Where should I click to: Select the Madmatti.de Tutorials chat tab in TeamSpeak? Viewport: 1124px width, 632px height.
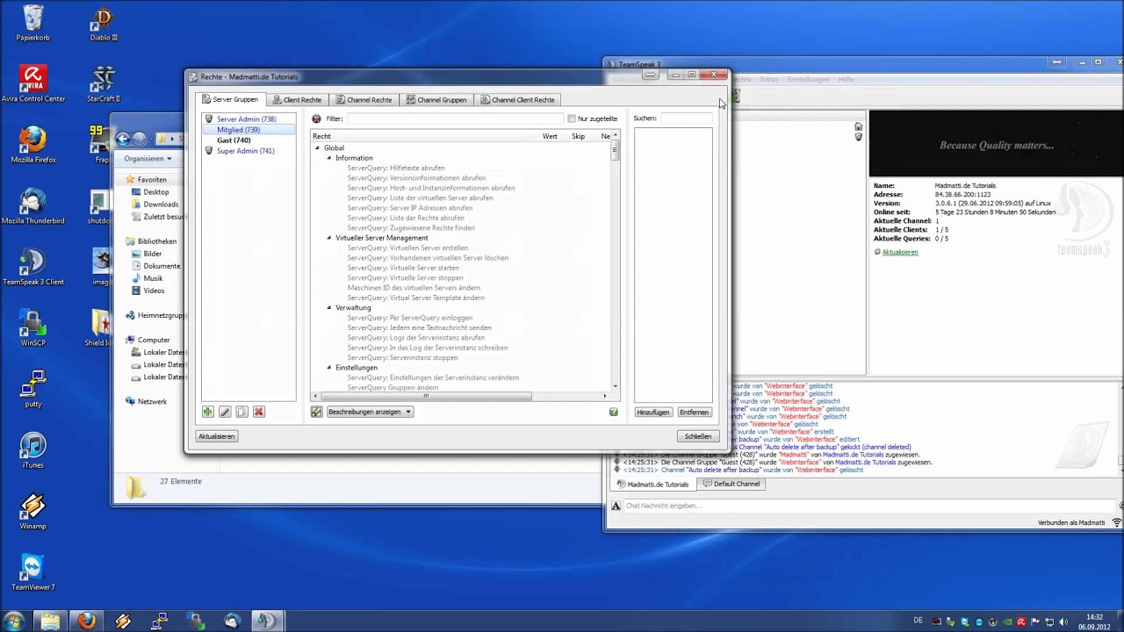[653, 485]
